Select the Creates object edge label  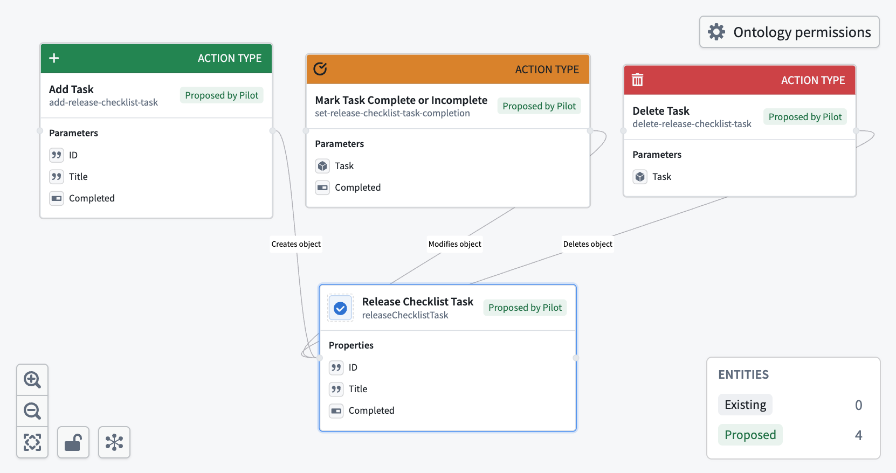click(296, 244)
